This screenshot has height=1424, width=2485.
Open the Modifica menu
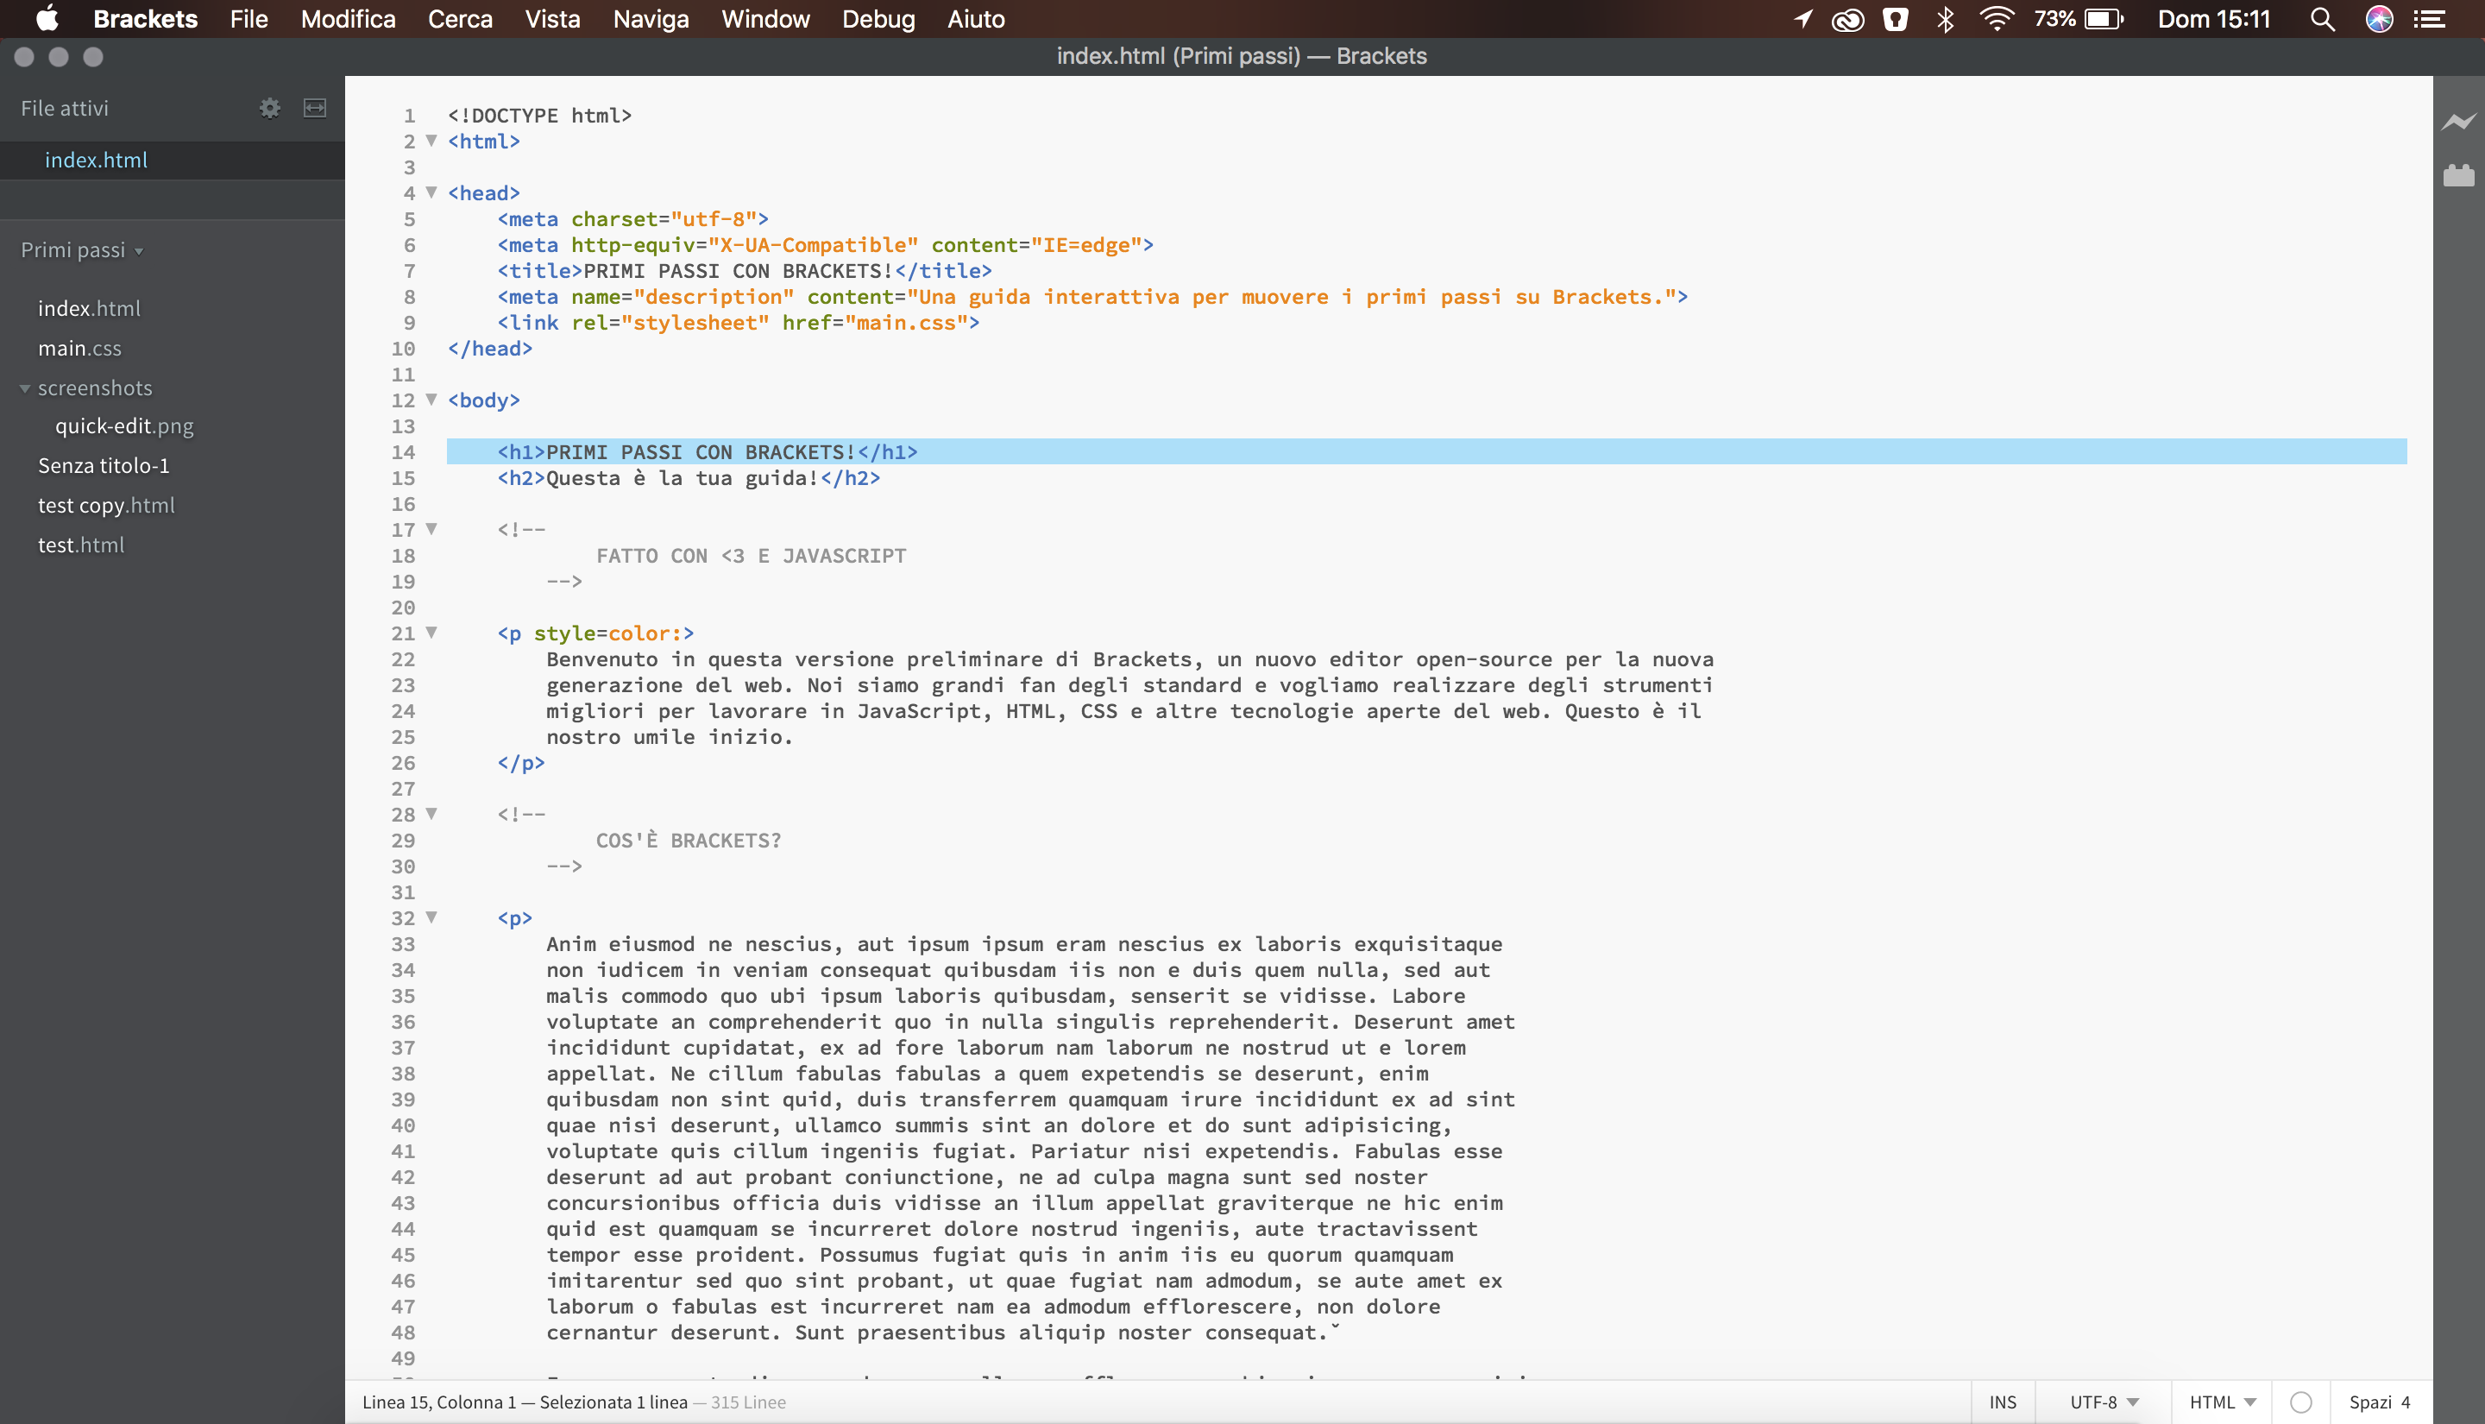347,20
